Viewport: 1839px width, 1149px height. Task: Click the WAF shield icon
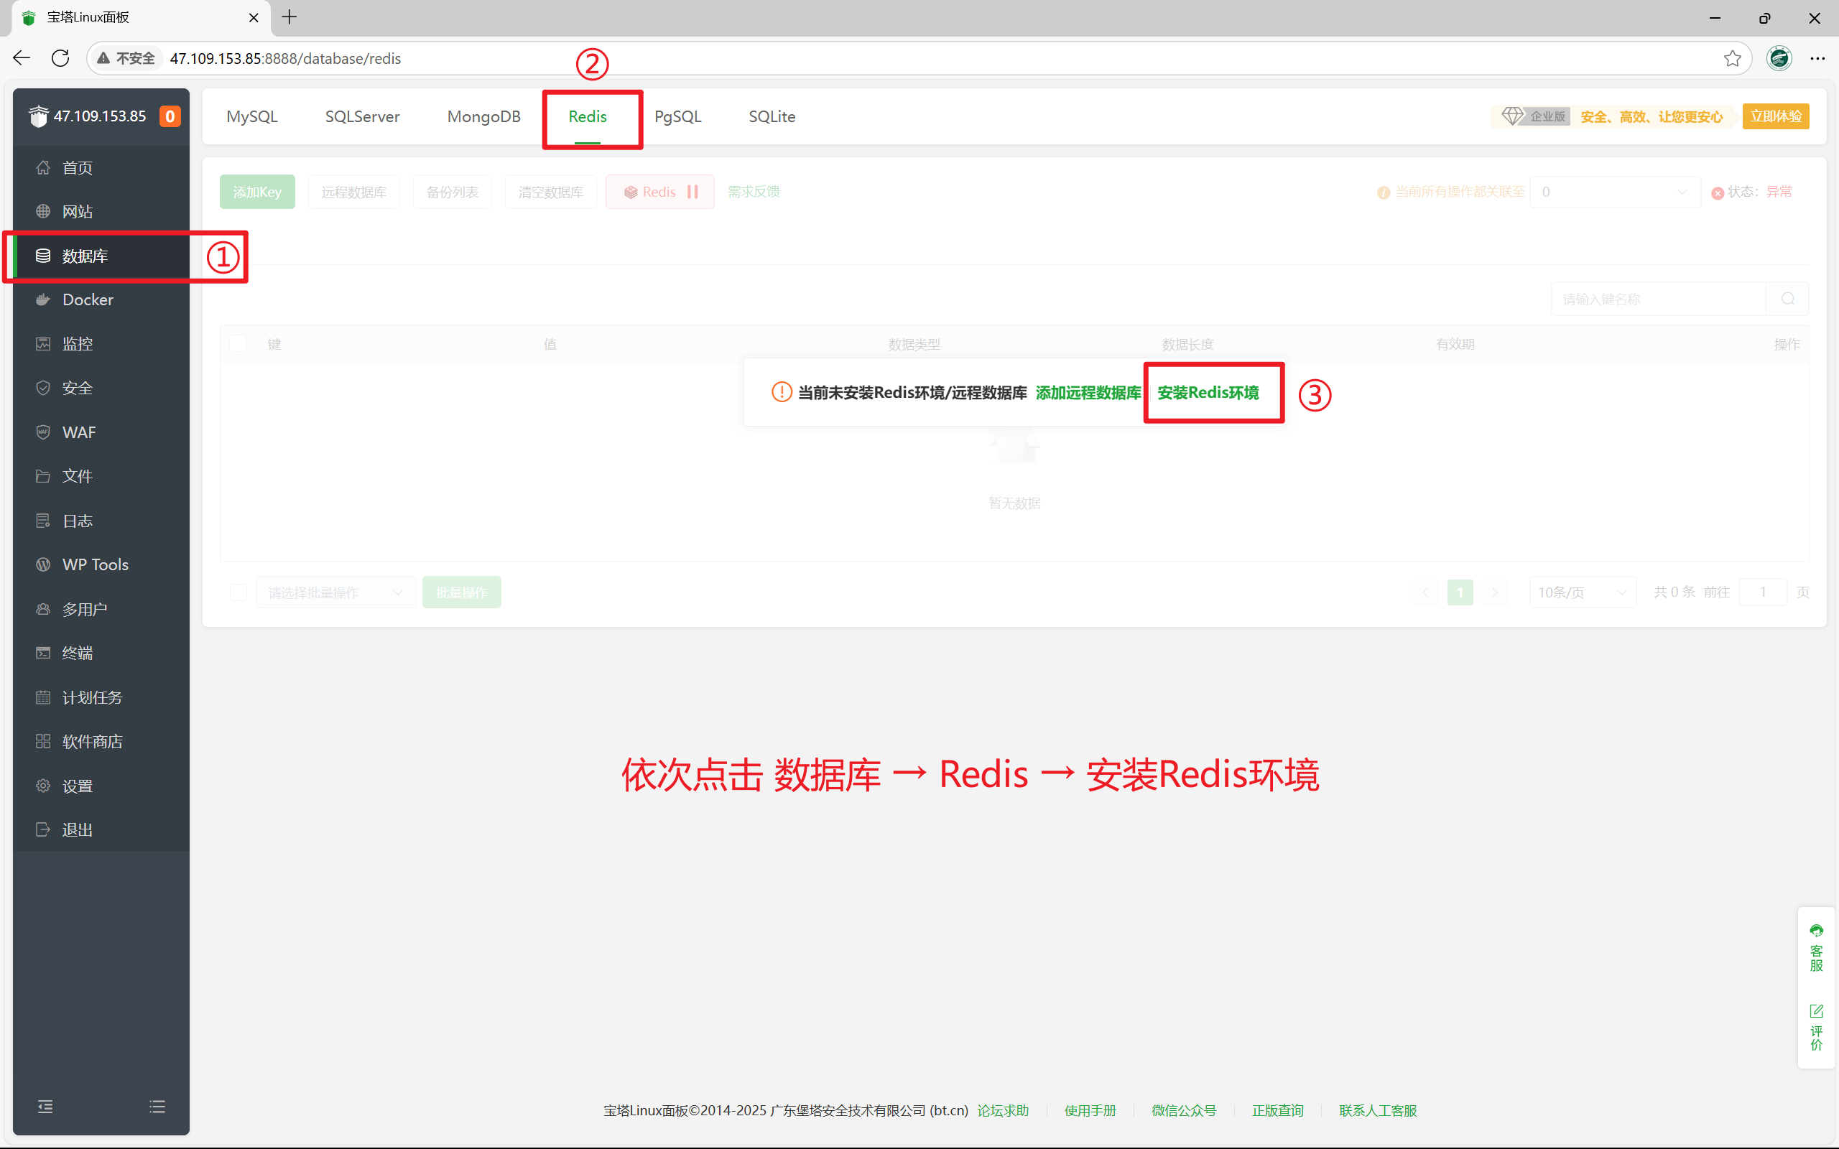coord(43,432)
